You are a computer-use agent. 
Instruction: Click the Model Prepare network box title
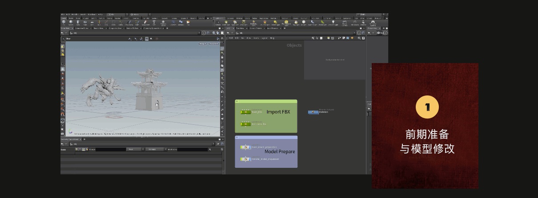coord(280,152)
